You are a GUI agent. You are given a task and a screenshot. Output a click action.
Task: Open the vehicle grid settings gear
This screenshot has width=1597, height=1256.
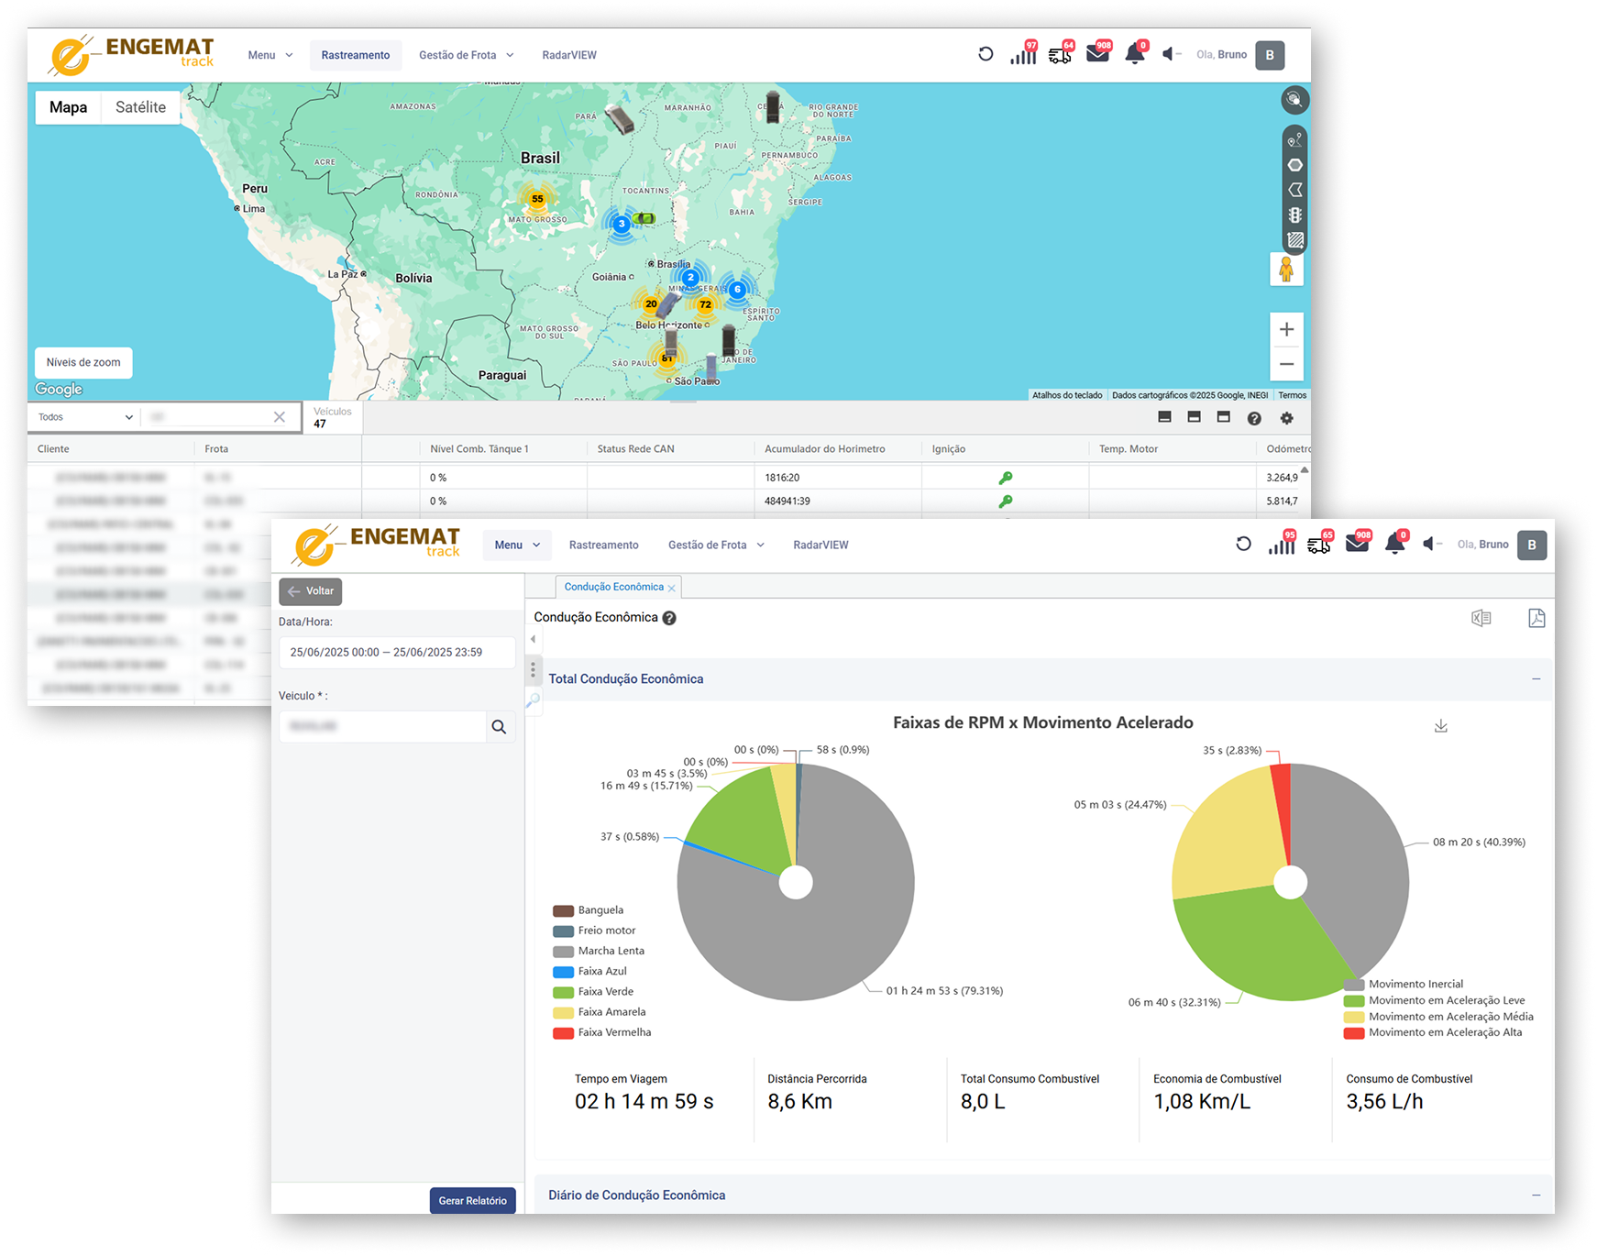coord(1286,418)
